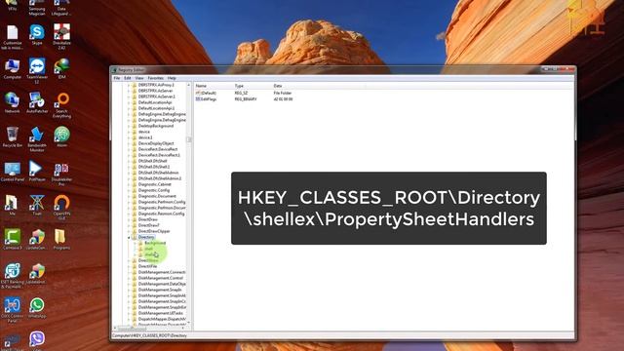Select the Recycle Bin icon
Viewport: 624px width, 351px height.
point(12,136)
